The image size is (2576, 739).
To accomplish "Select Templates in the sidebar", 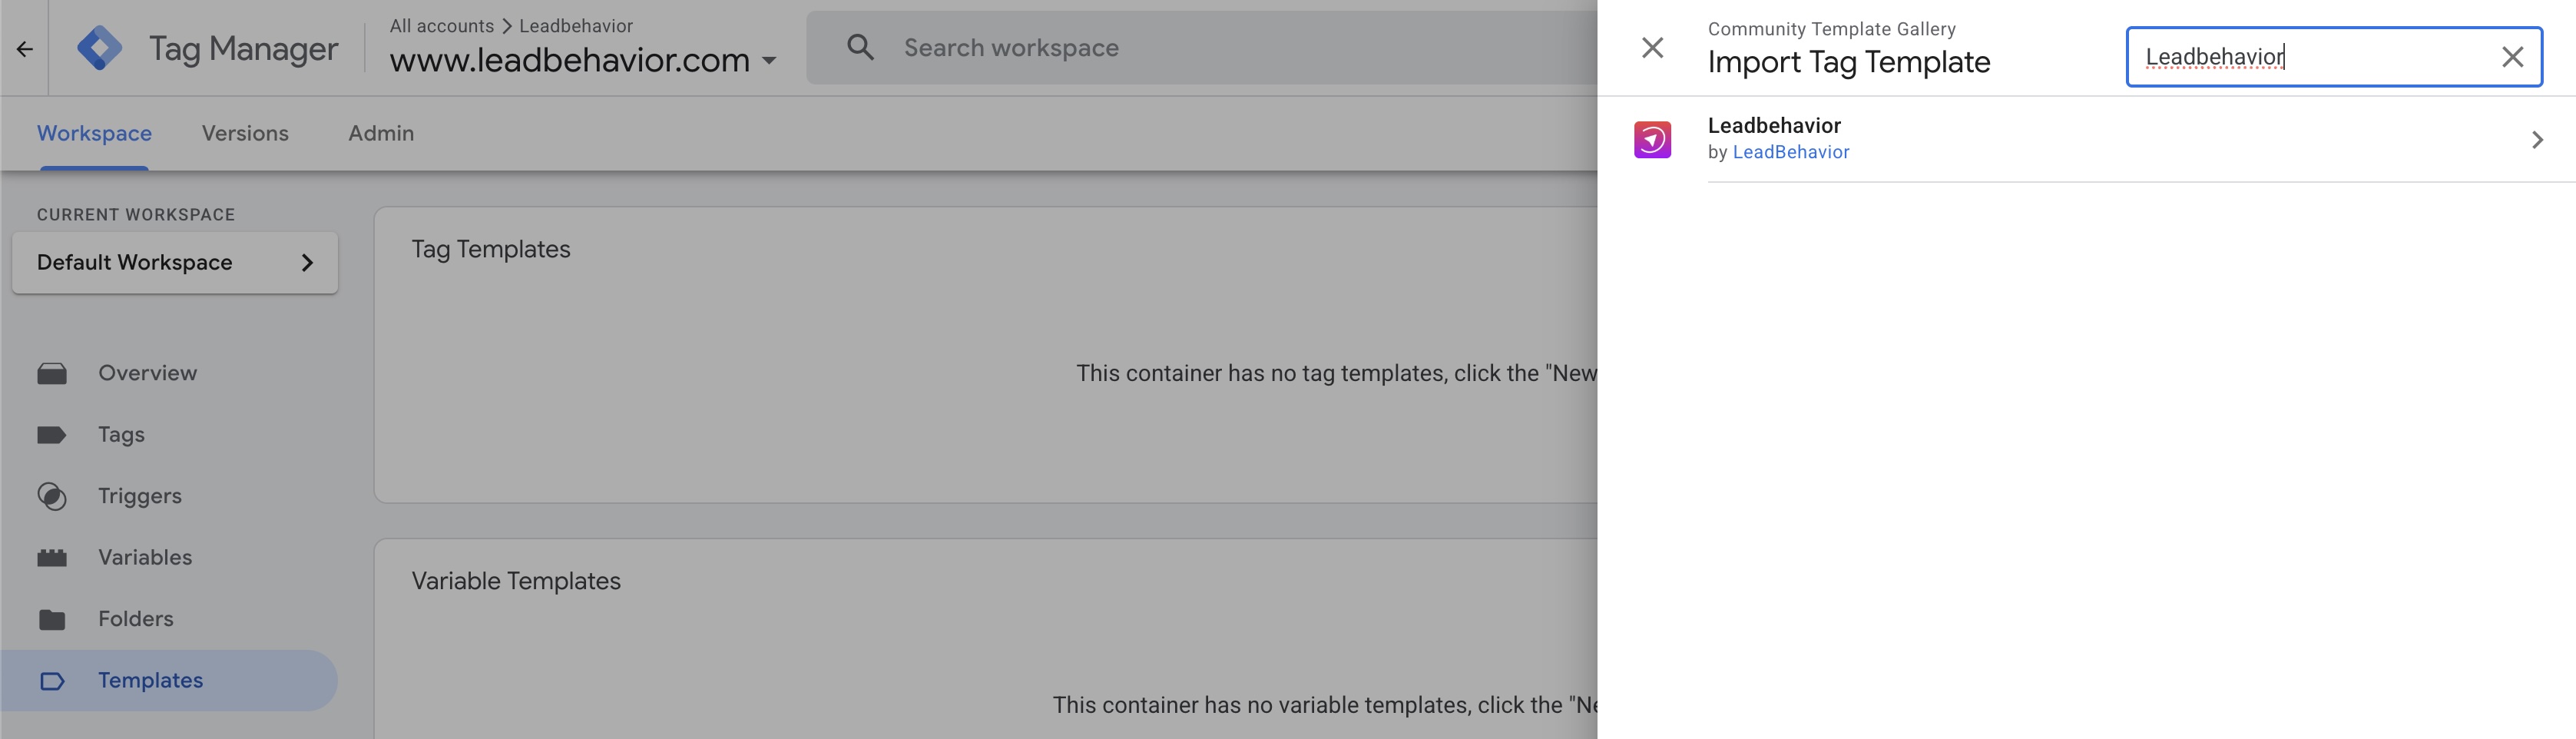I will tap(150, 680).
